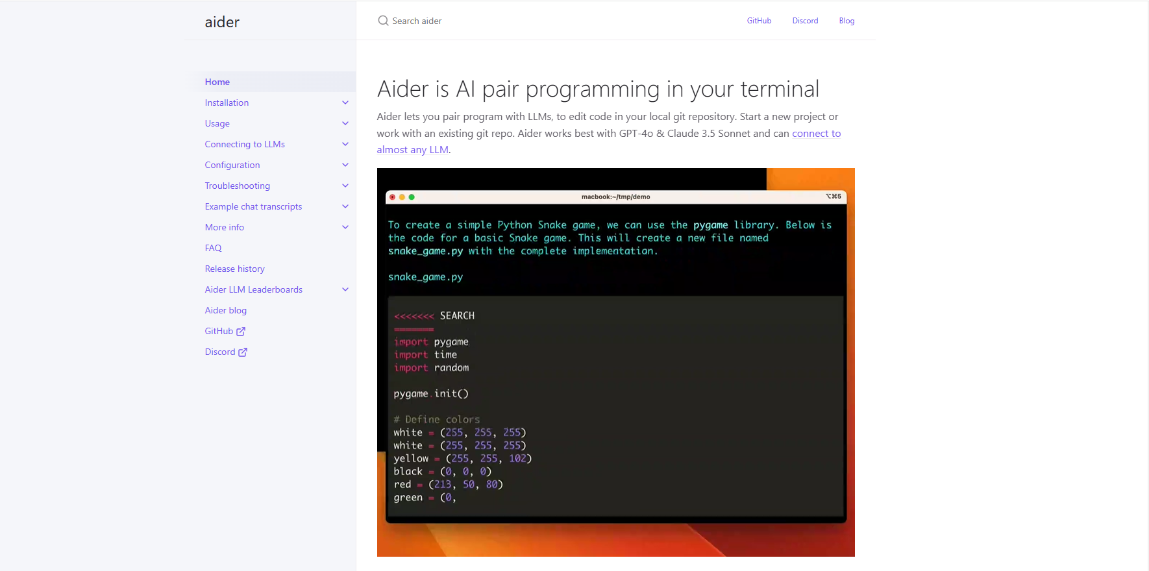Expand the More info chevron
Viewport: 1149px width, 571px height.
[x=345, y=227]
